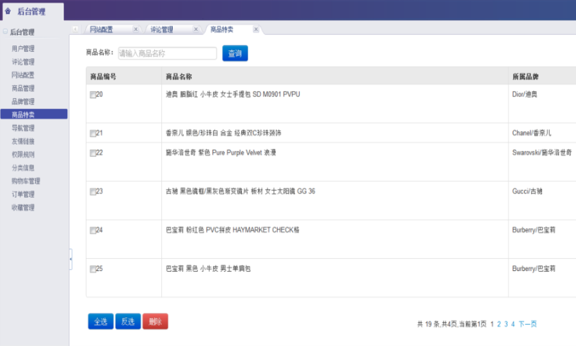Check the checkbox for product 23
Viewport: 576px width, 346px height.
click(93, 192)
